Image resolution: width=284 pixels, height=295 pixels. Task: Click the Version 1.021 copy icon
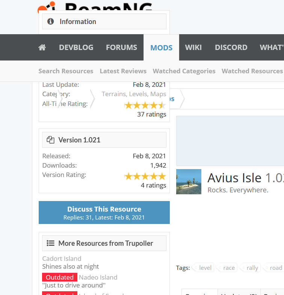click(50, 140)
